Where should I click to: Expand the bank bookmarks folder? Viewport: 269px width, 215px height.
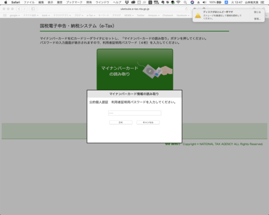tap(46, 15)
